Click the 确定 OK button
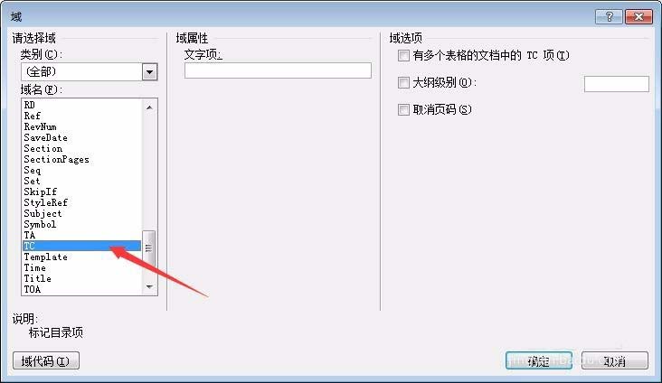The height and width of the screenshot is (383, 662). click(539, 360)
